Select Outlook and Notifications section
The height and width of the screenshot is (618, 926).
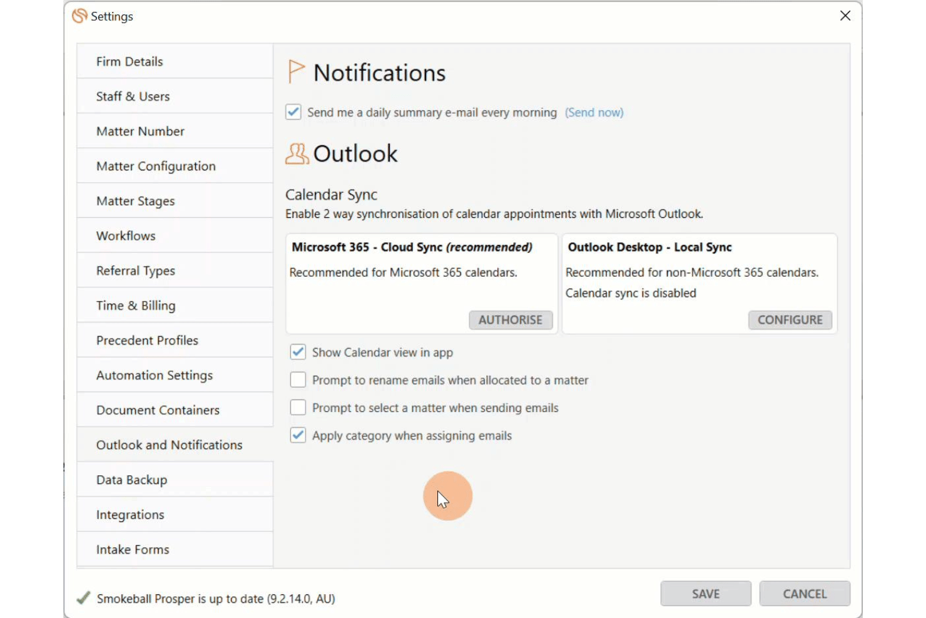[175, 445]
